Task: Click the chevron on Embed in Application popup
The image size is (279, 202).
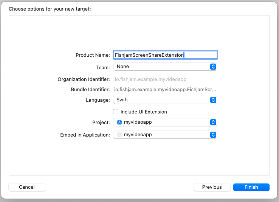Action: (213, 135)
